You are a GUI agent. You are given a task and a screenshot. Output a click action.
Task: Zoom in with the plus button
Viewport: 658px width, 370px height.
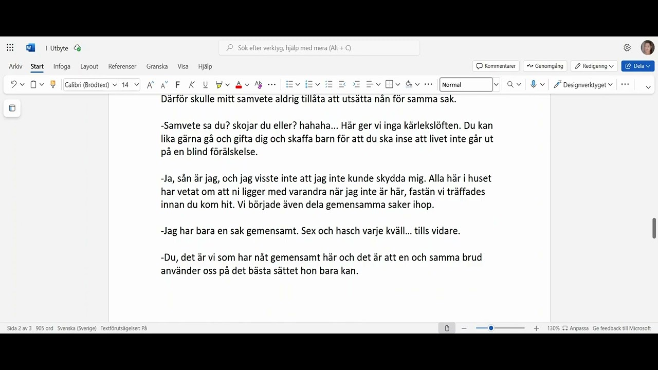[536, 328]
